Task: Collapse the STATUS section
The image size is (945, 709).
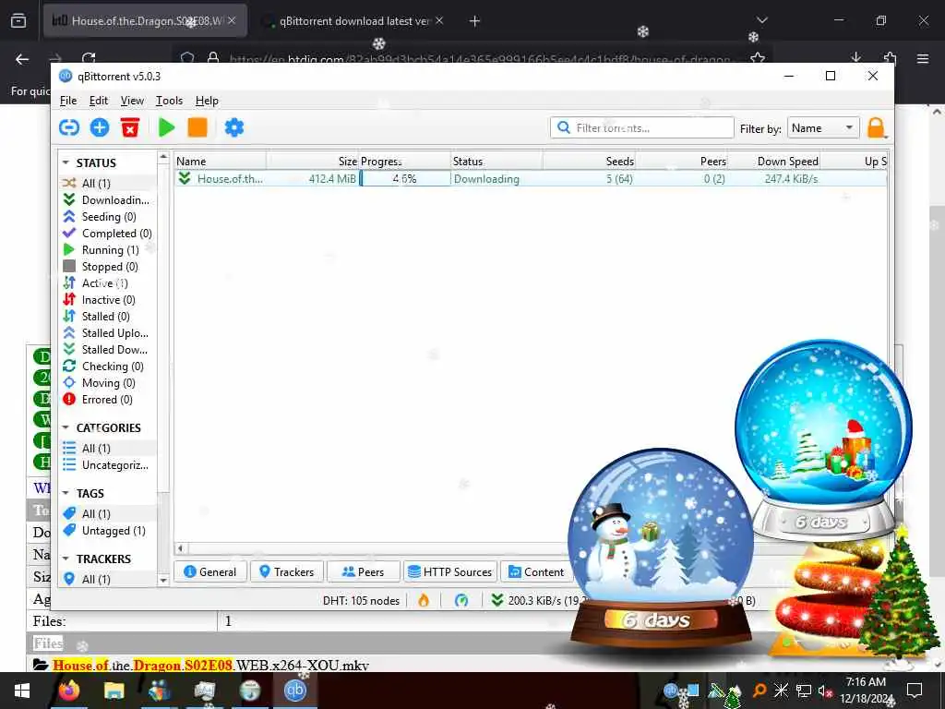Action: [66, 162]
